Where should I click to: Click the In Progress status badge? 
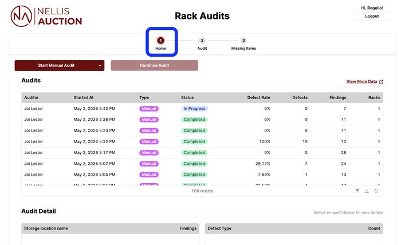(x=194, y=109)
